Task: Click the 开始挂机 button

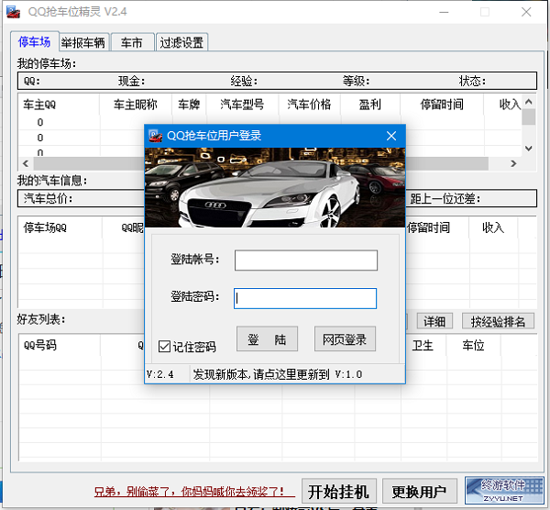Action: pyautogui.click(x=338, y=490)
